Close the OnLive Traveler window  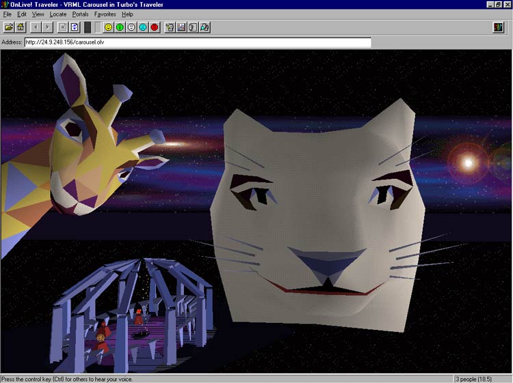click(507, 4)
